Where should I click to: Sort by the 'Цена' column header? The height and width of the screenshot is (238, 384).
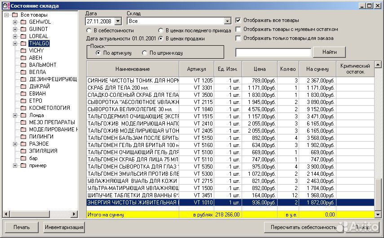pyautogui.click(x=259, y=69)
